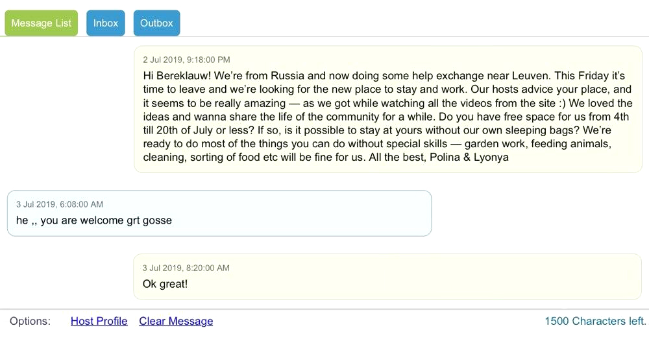This screenshot has width=649, height=341.
Task: Click the 3 Jul 2019, 6:08:00 AM timestamp
Action: [x=60, y=204]
